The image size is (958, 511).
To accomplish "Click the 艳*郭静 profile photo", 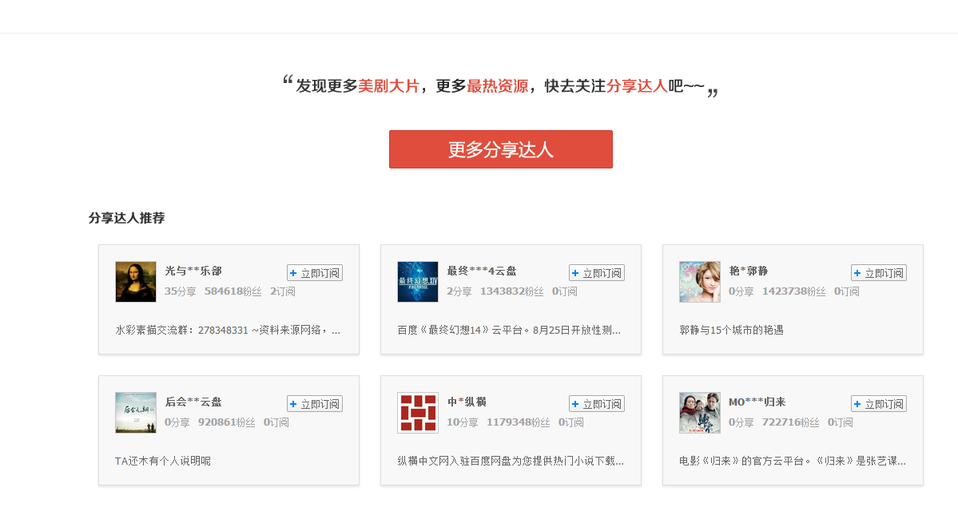I will 699,282.
